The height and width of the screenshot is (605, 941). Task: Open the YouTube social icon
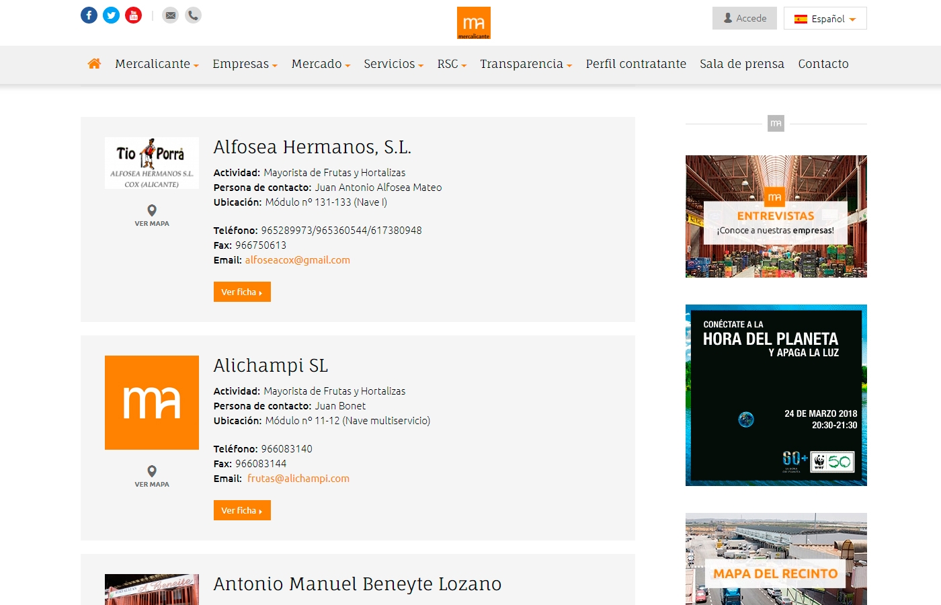click(134, 15)
